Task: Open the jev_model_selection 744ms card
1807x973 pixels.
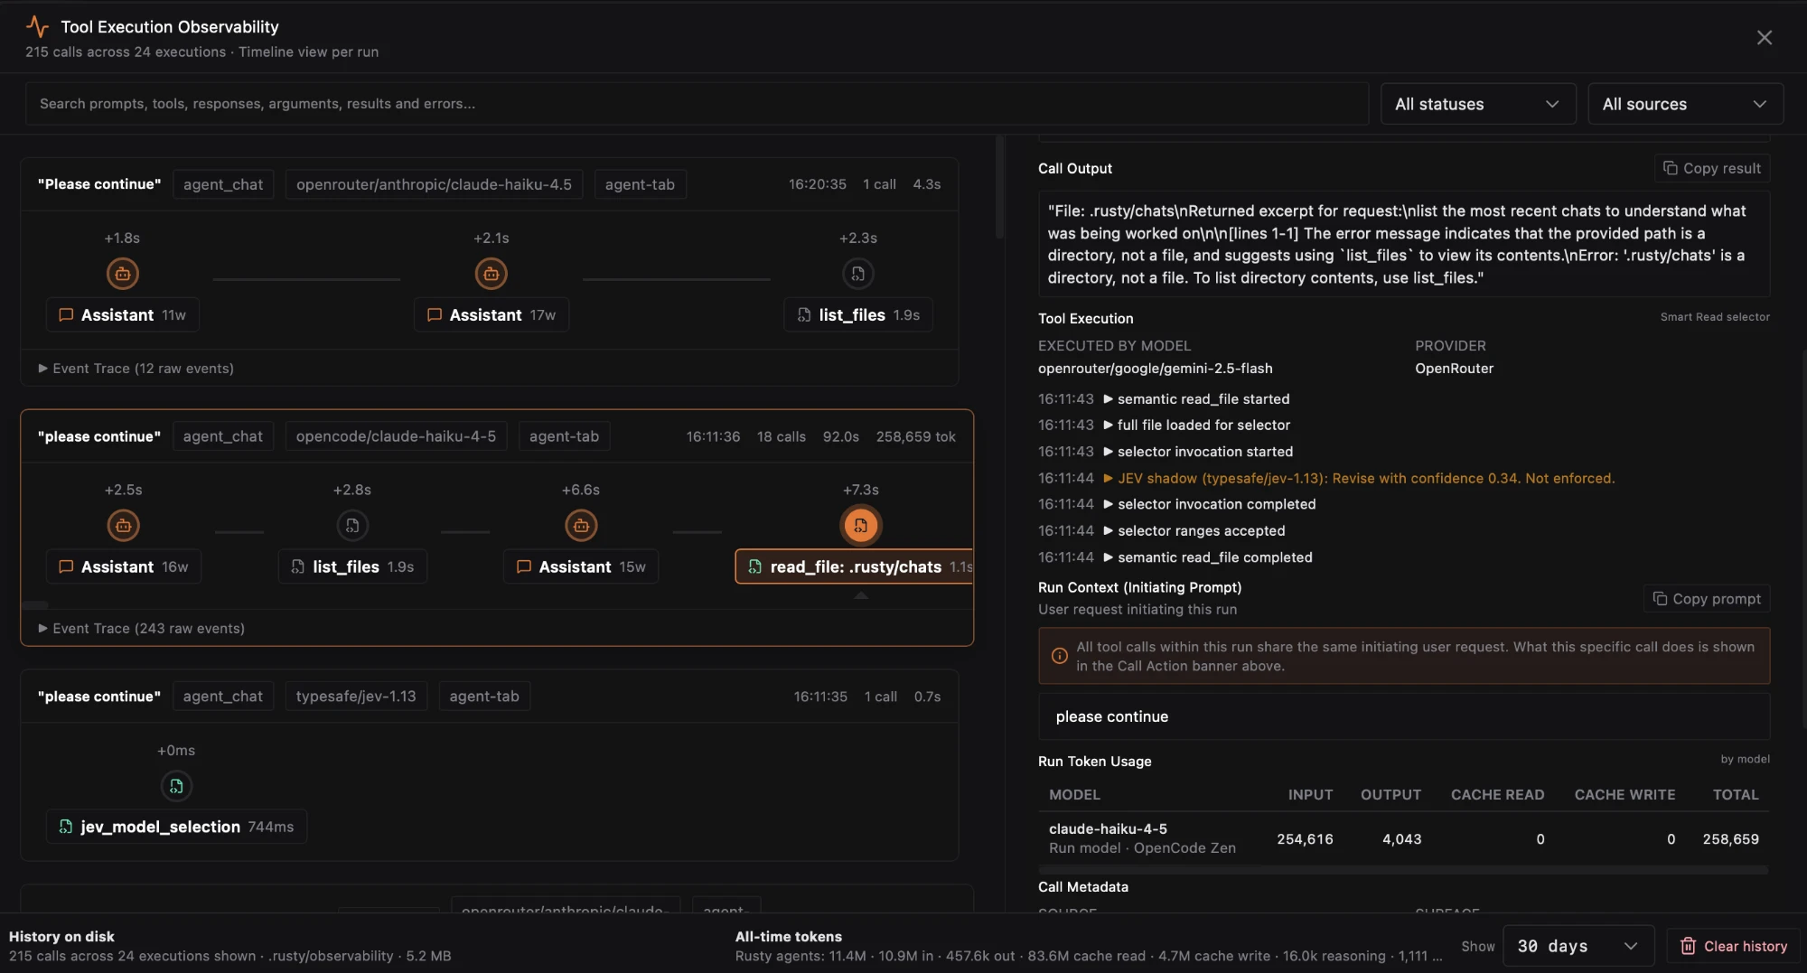Action: click(x=176, y=828)
